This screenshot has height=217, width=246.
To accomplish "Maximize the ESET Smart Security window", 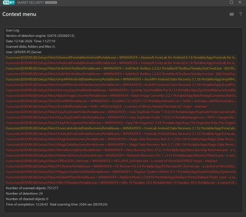I will pyautogui.click(x=231, y=2).
